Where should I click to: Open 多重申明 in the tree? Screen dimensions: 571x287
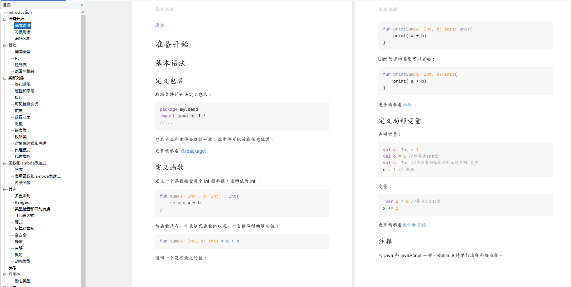[x=23, y=196]
